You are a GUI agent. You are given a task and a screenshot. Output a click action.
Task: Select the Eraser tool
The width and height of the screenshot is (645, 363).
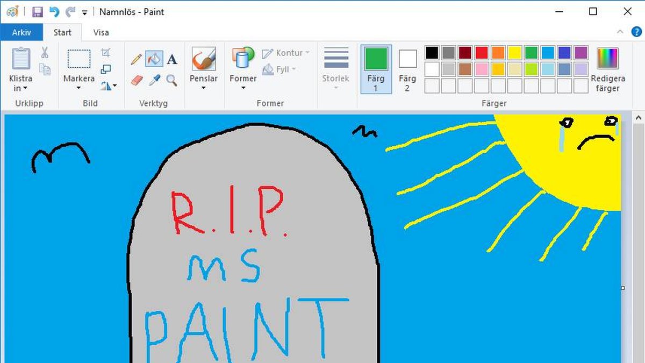(x=137, y=81)
